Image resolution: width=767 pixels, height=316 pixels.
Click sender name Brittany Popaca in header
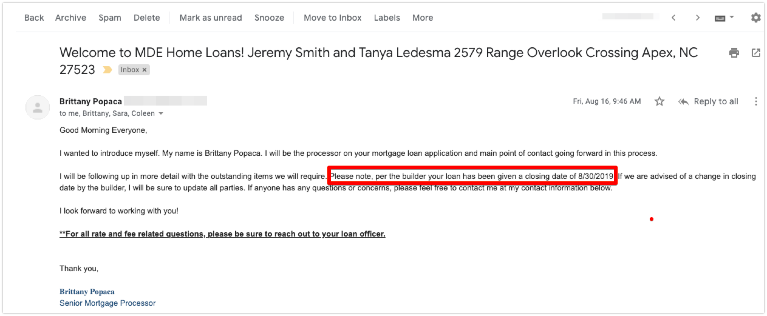tap(90, 101)
